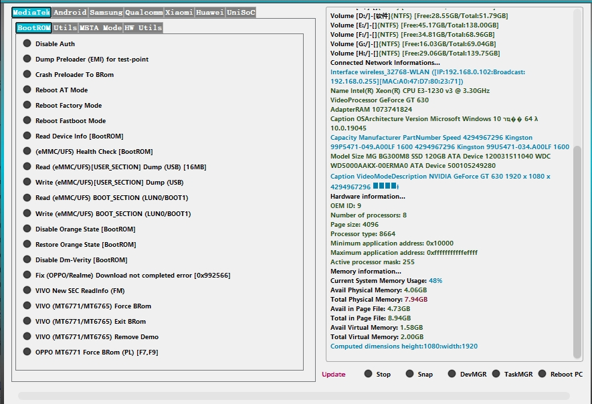592x404 pixels.
Task: Click the 'Number of processors: 8' line
Action: [x=369, y=215]
